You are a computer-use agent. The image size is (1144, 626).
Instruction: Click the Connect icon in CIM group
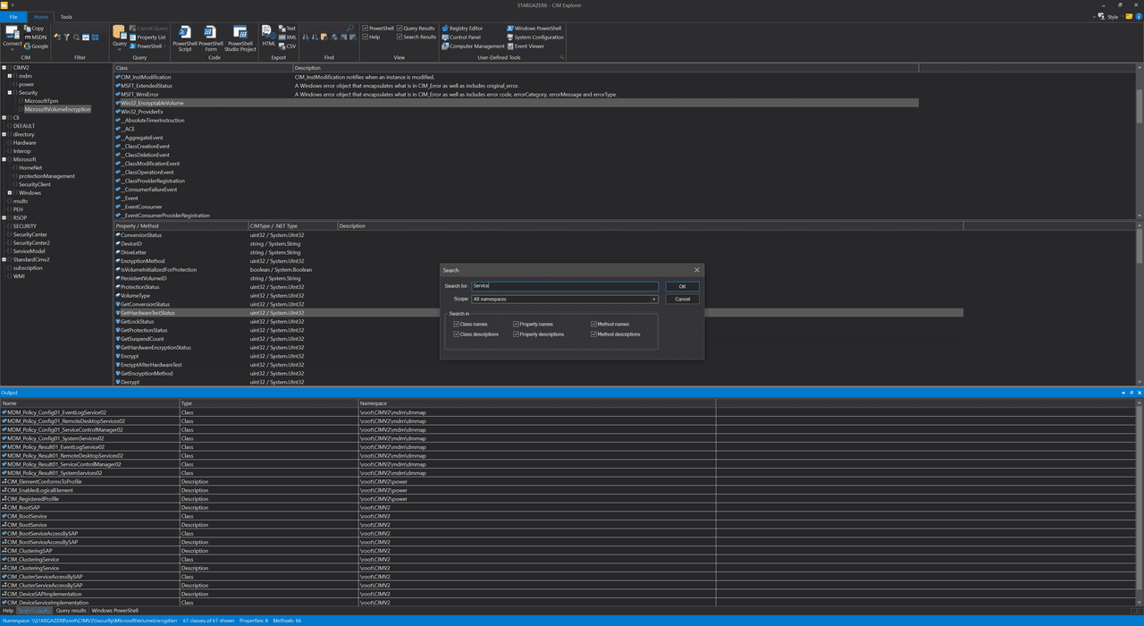(x=12, y=32)
